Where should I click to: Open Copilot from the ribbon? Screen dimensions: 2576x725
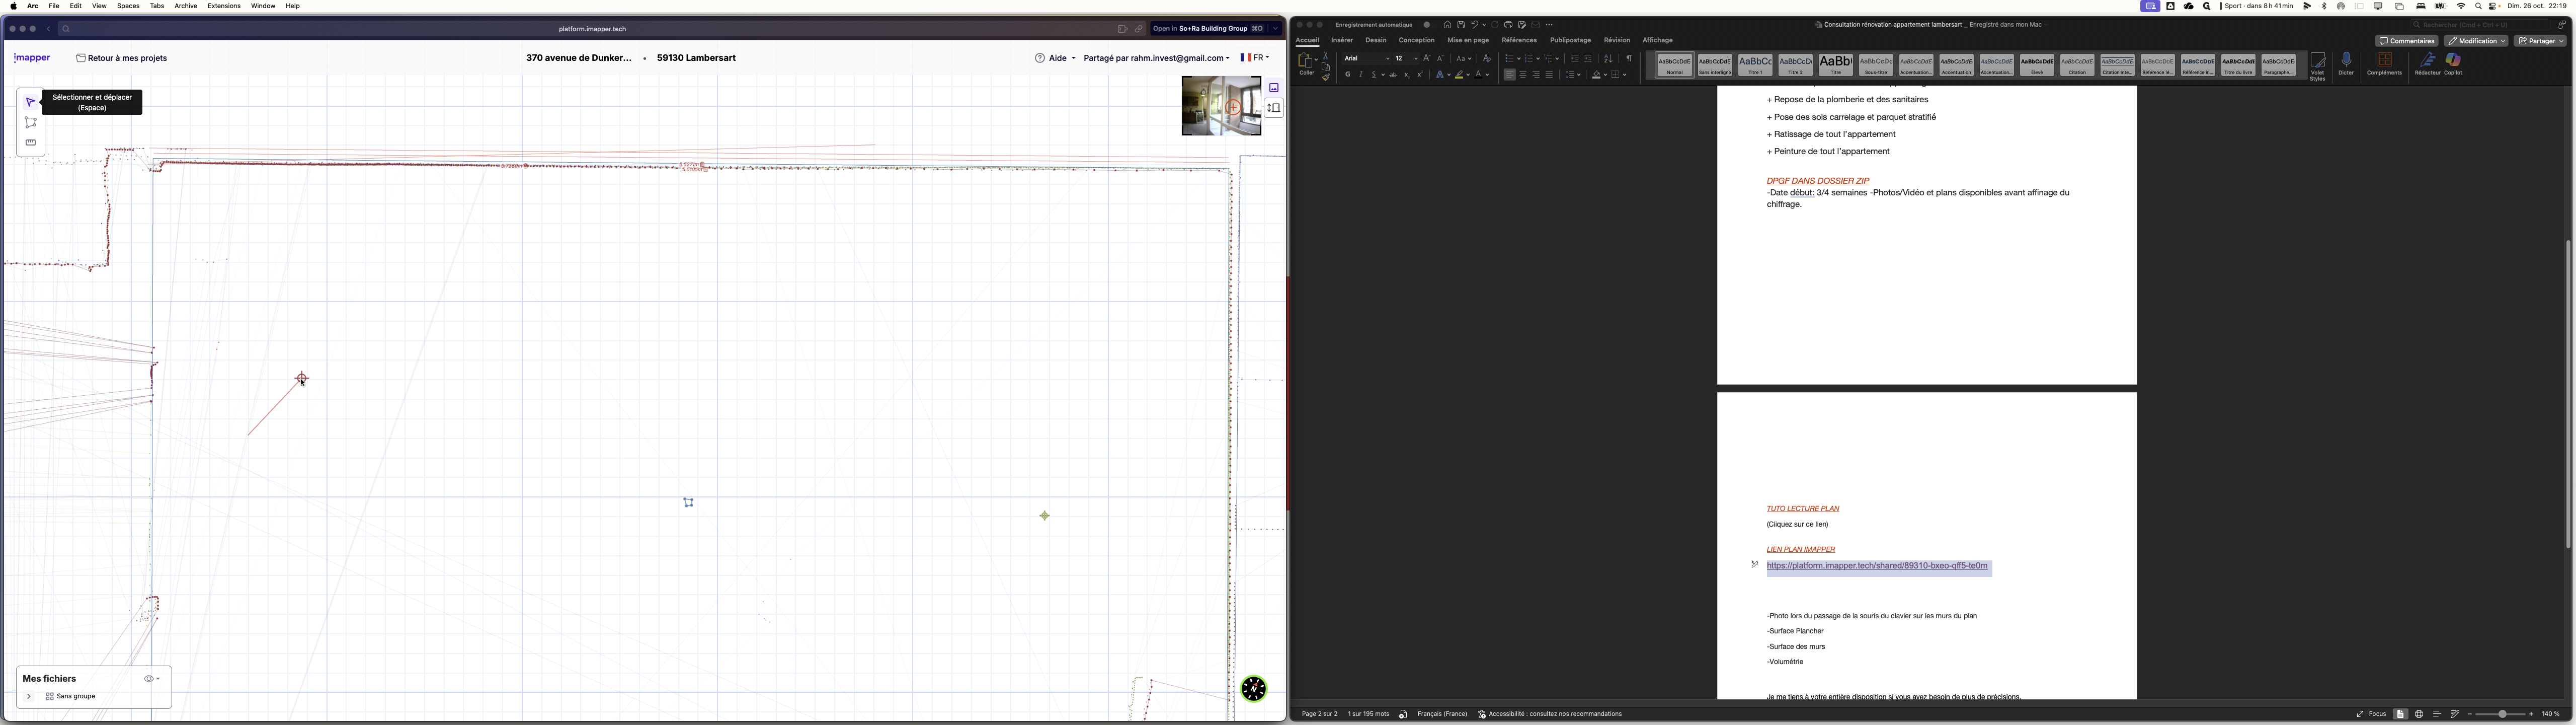(2453, 60)
